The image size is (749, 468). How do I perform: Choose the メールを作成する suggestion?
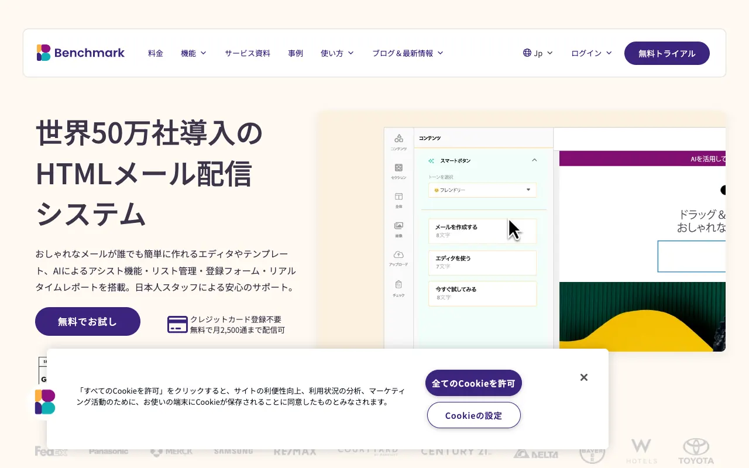(x=482, y=231)
